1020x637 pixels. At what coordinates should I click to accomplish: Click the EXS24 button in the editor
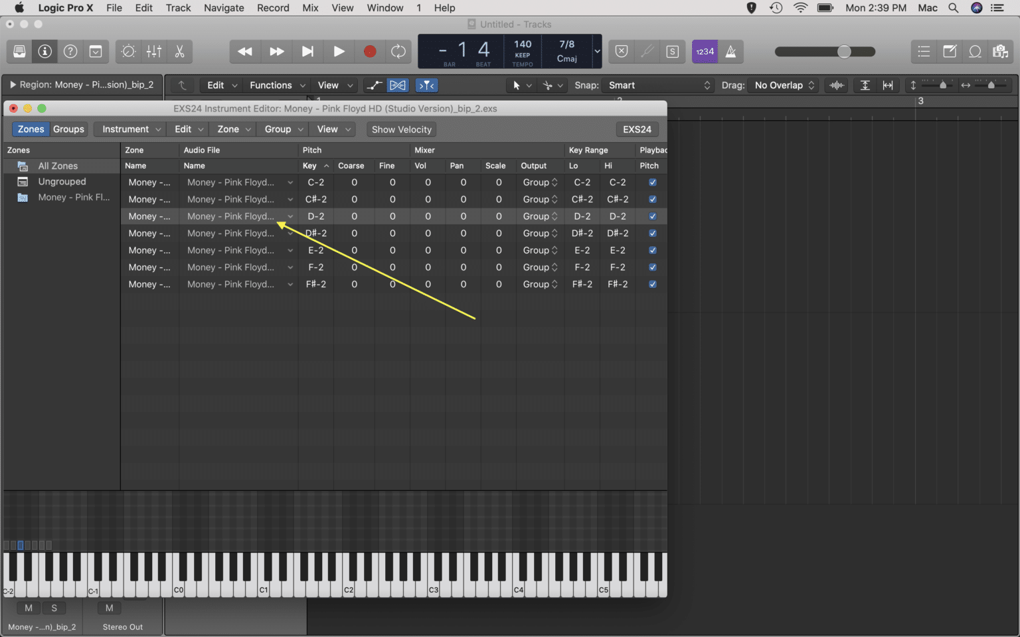[x=636, y=129]
